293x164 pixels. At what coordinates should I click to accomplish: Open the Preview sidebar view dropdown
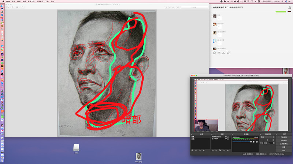[x=8, y=7]
